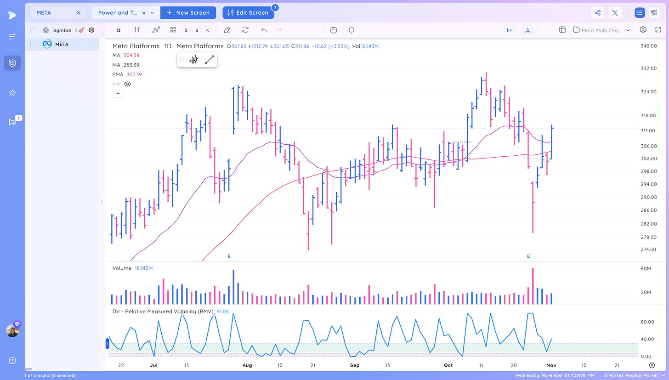Viewport: 669px width, 380px height.
Task: Click the Symbol column header
Action: [x=62, y=30]
